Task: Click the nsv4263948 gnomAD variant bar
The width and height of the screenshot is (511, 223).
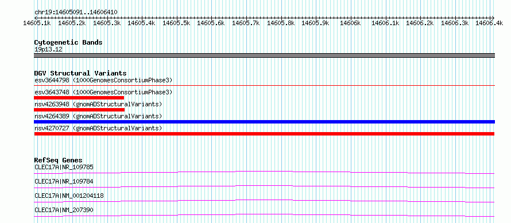Action: click(79, 110)
